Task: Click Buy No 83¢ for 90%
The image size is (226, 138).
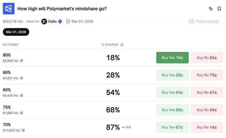Action: 207,58
